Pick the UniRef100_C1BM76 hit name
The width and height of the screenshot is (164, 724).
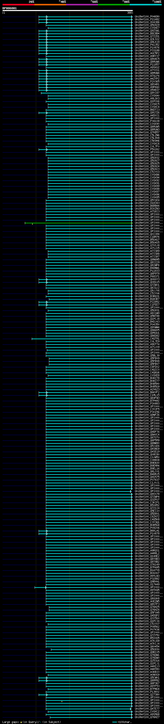147,237
